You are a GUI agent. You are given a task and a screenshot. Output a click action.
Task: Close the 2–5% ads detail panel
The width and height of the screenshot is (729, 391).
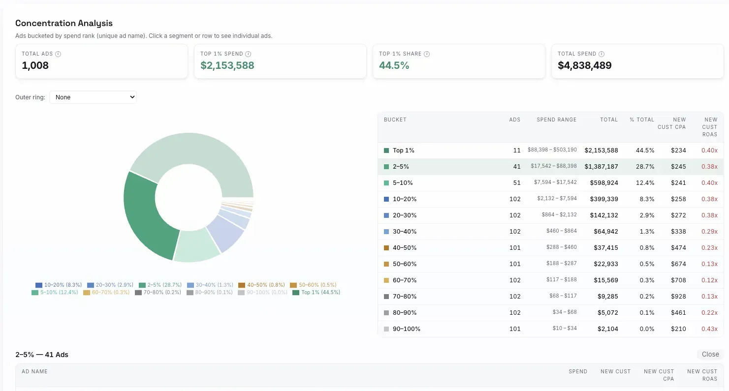click(710, 354)
